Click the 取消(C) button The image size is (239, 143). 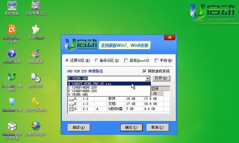click(x=158, y=128)
